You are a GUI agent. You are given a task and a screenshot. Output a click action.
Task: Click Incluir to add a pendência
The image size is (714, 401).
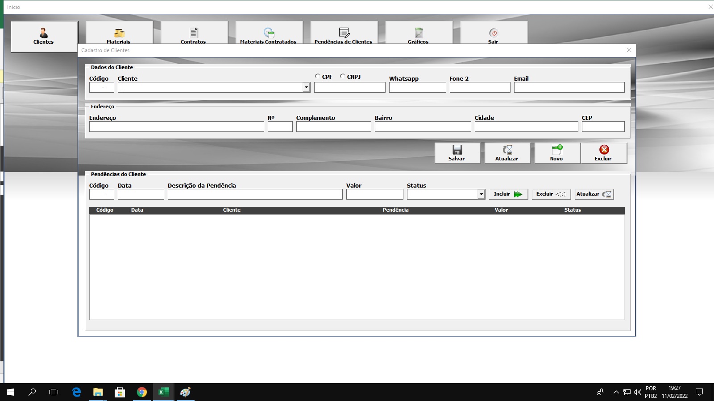[x=508, y=194]
